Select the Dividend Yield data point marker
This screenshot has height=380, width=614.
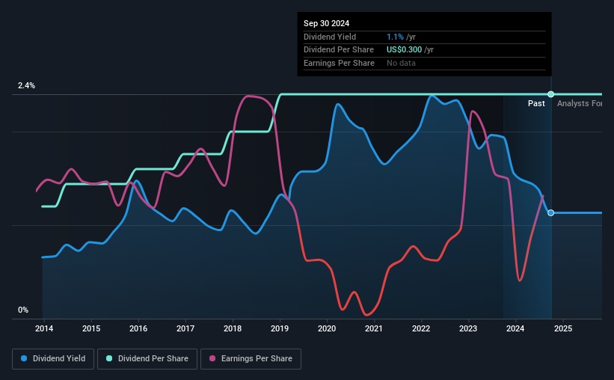pyautogui.click(x=551, y=212)
